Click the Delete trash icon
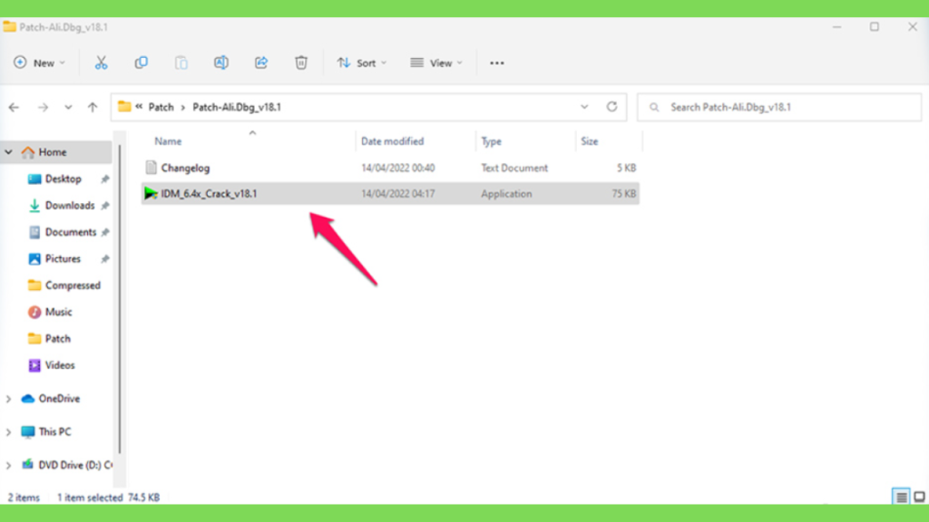This screenshot has width=929, height=522. click(301, 63)
